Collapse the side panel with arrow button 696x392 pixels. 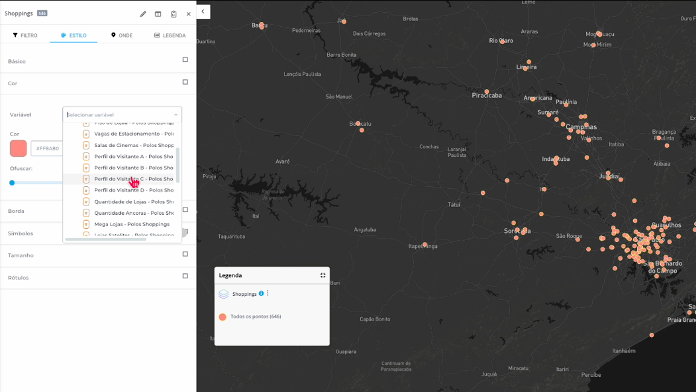203,11
